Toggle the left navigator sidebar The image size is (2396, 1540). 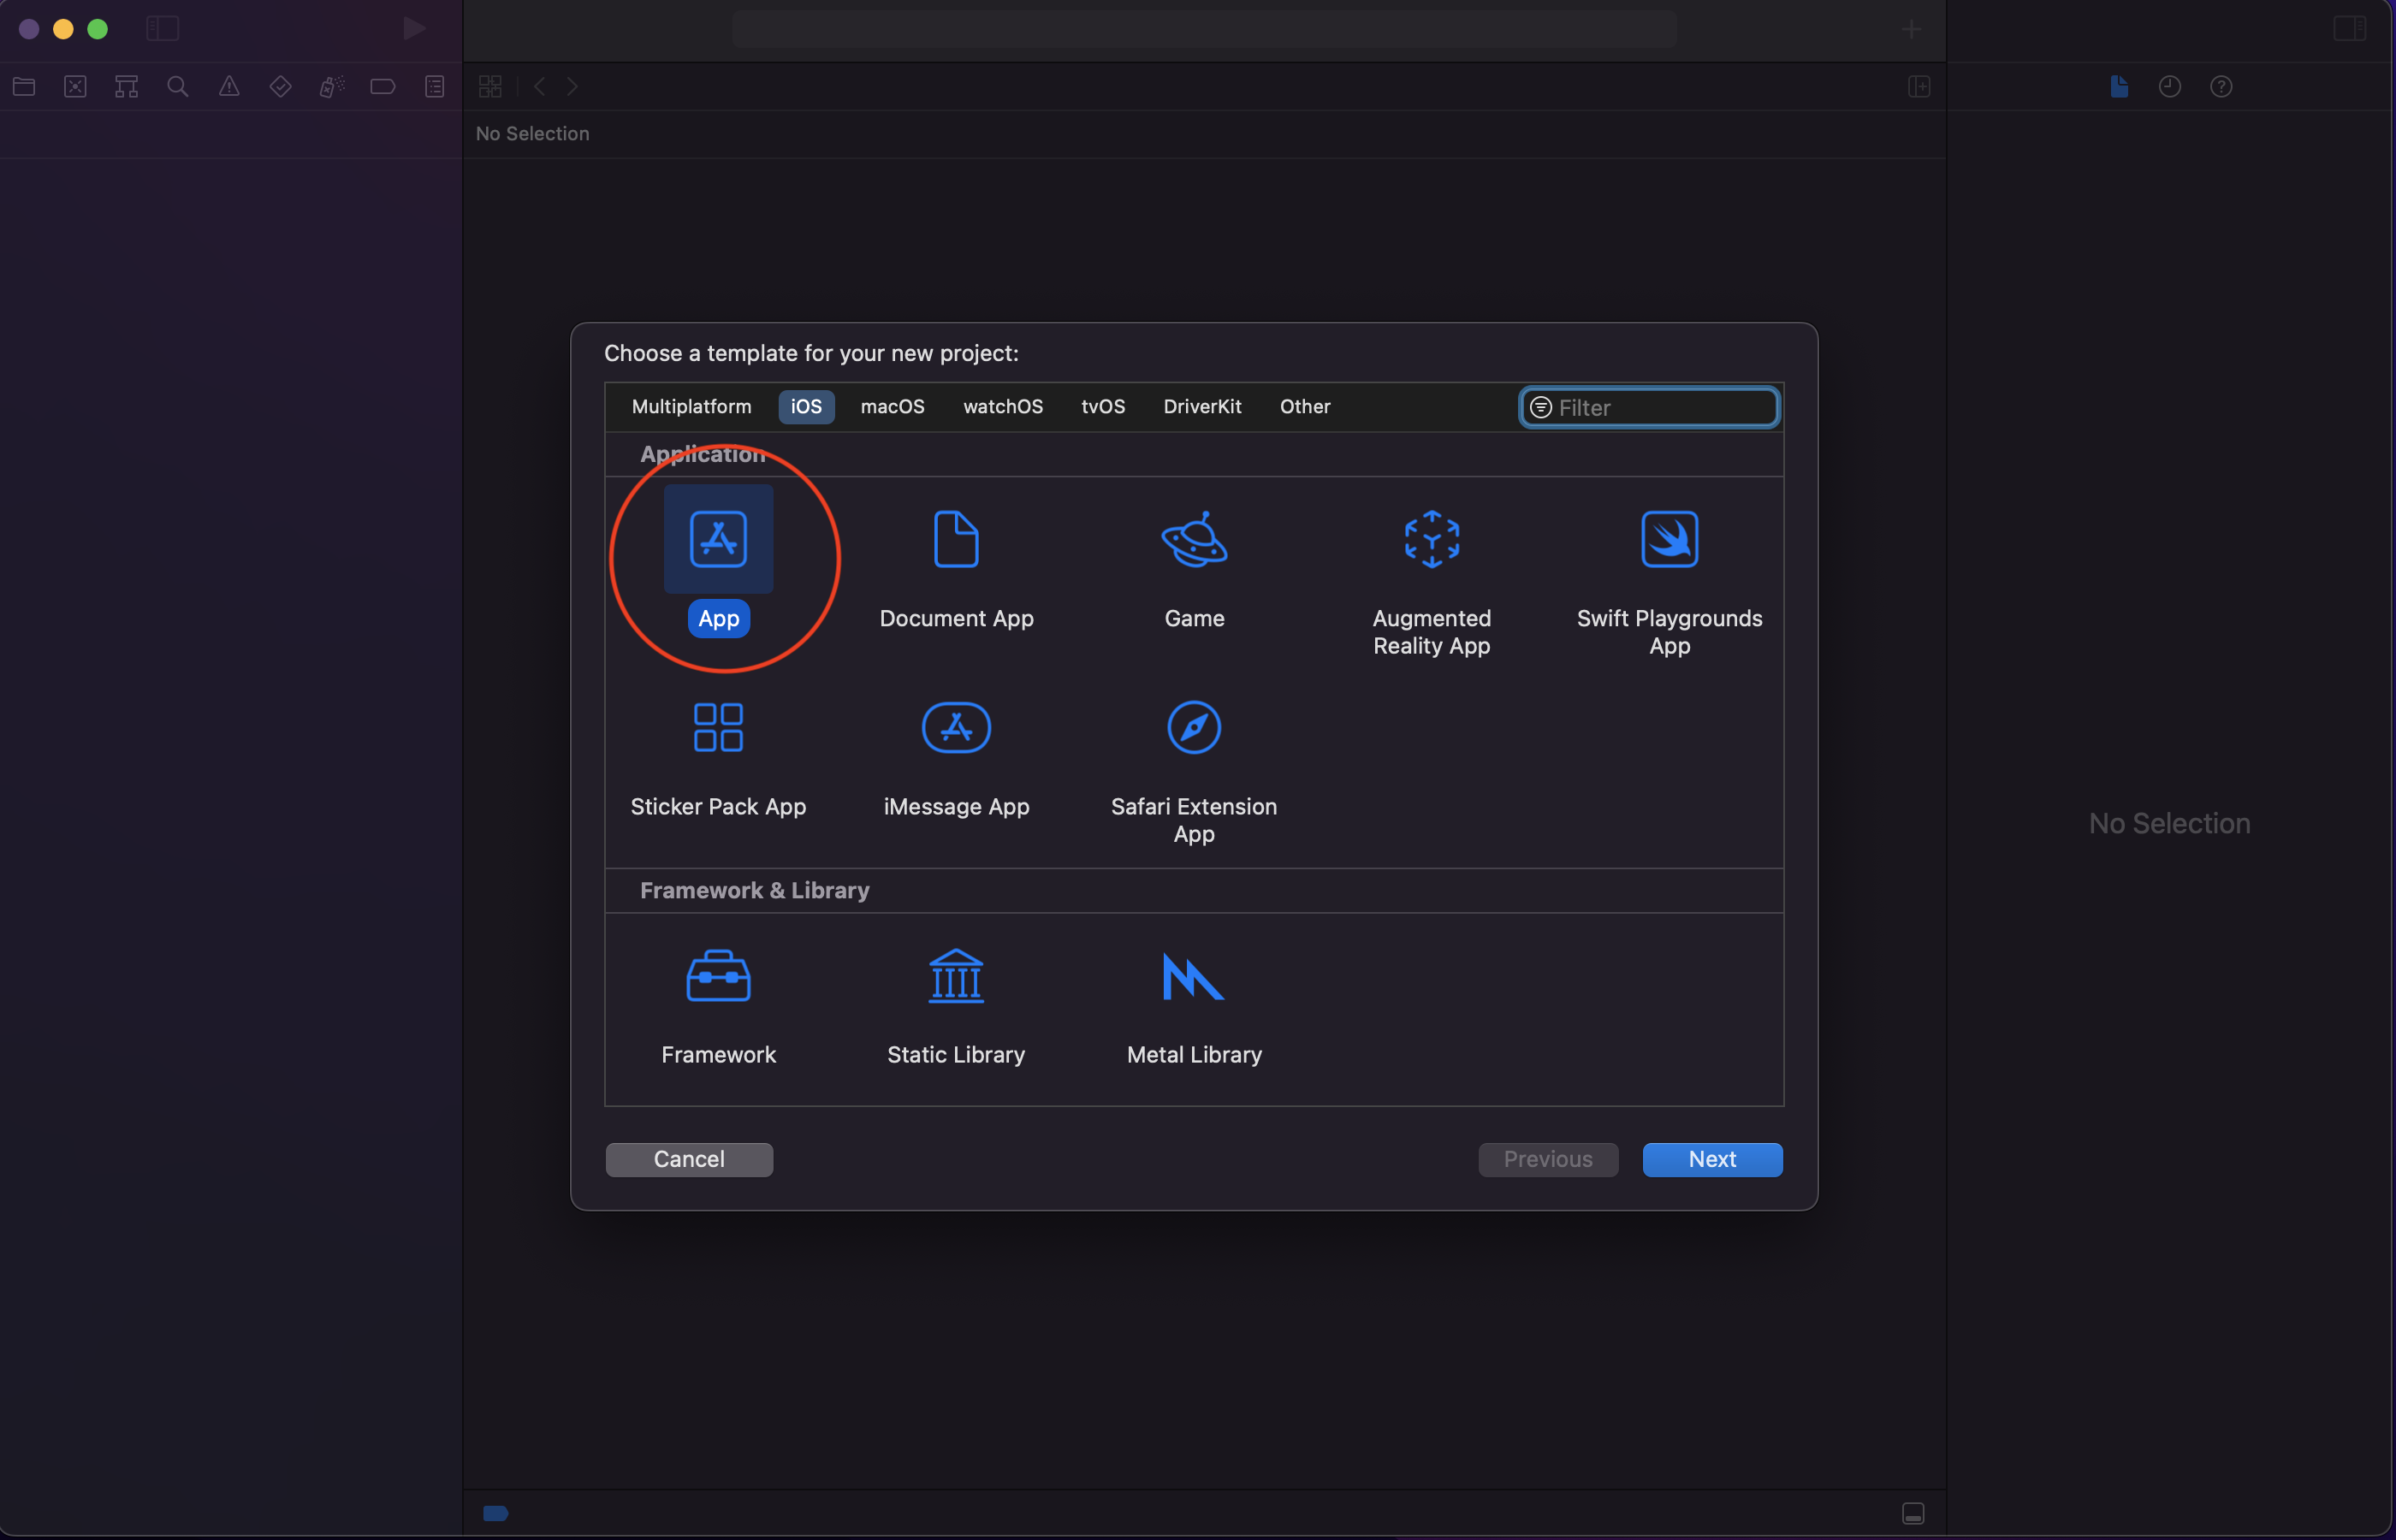click(x=162, y=29)
